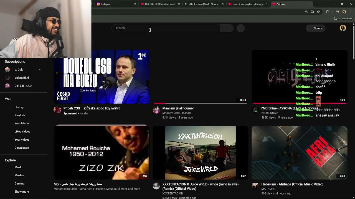Screen dimensions: 355x199
Task: Open the Chrome profile avatar
Action: click(344, 12)
